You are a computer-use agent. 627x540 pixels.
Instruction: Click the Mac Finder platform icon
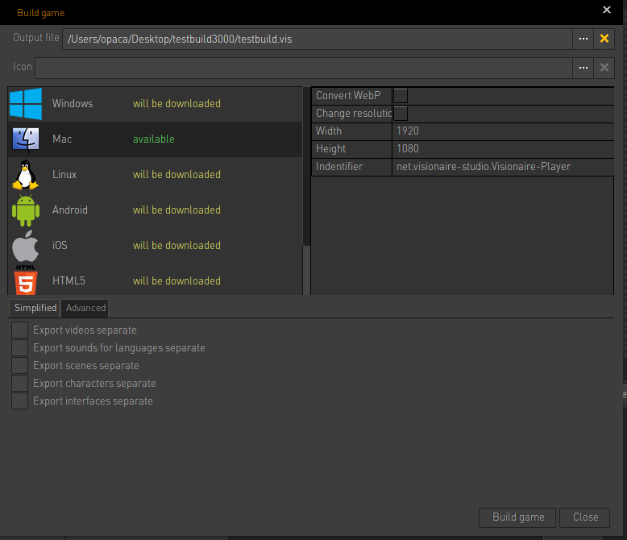26,139
